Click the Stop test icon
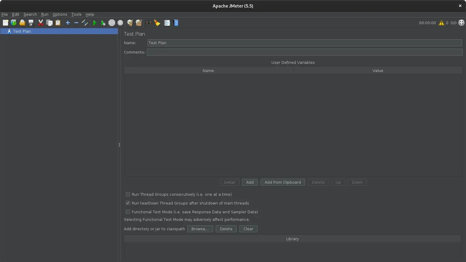The image size is (466, 262). pos(112,23)
